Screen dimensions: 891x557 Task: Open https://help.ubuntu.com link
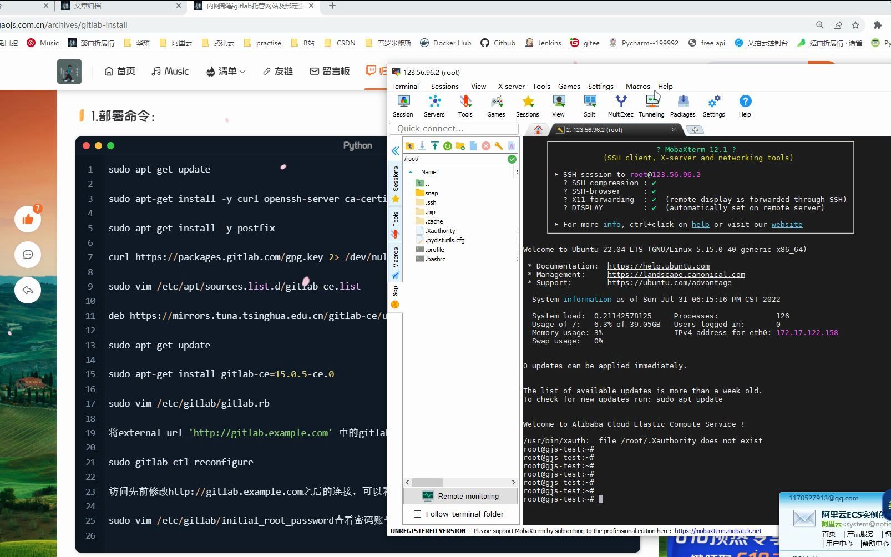(659, 266)
